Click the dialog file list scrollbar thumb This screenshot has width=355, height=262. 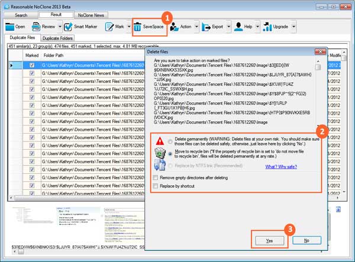click(318, 67)
